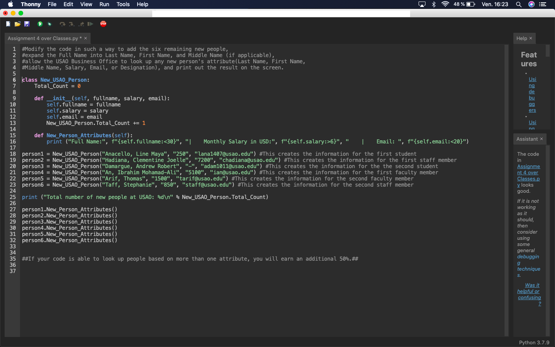The height and width of the screenshot is (347, 555).
Task: Click the 'Features' heading in the Help panel
Action: [x=529, y=59]
